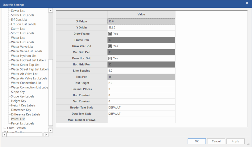Close the Sheetfile Settings dialog
Screen dimensions: 252x147
point(247,3)
